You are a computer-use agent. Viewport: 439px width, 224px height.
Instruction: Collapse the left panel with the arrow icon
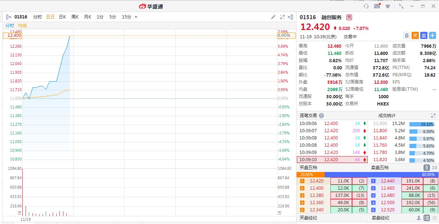9,17
